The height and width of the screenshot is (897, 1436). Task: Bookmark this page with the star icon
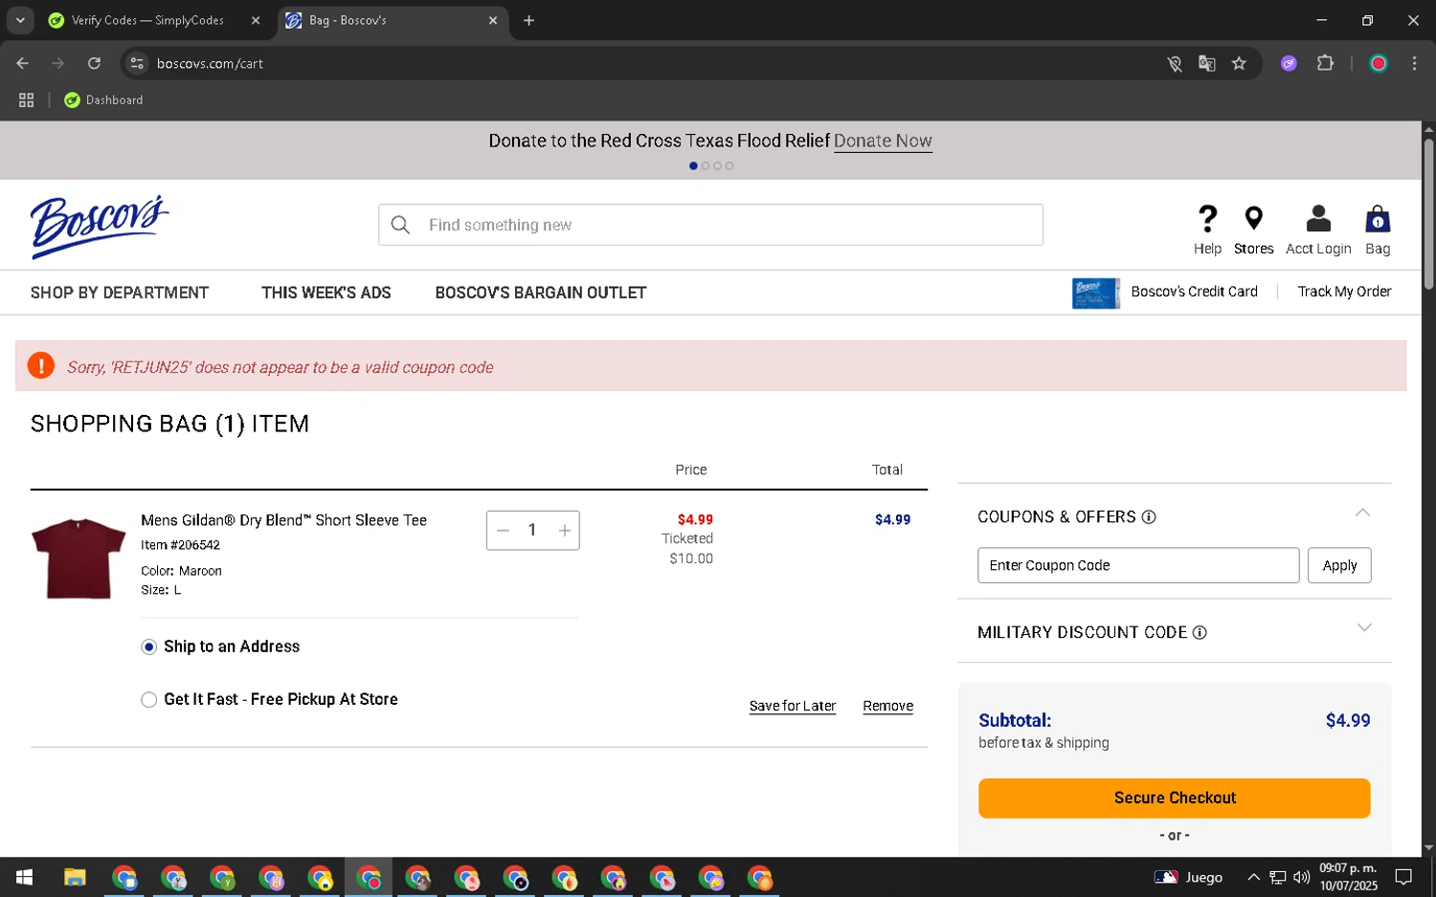click(1239, 63)
